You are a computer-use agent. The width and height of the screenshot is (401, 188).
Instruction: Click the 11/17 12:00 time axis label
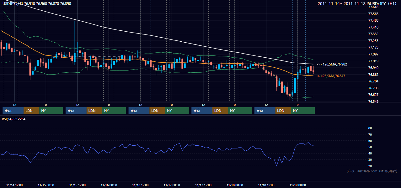click(203, 185)
